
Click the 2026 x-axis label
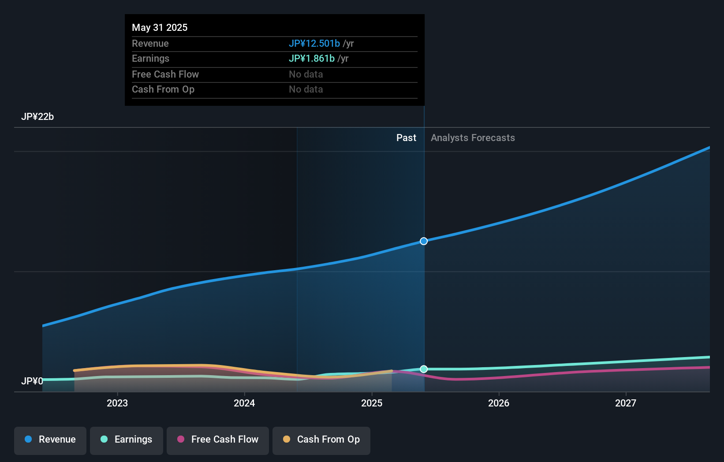[x=499, y=403]
